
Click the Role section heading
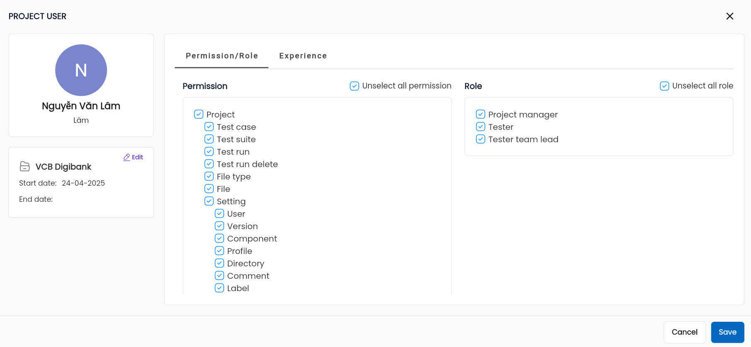tap(473, 86)
